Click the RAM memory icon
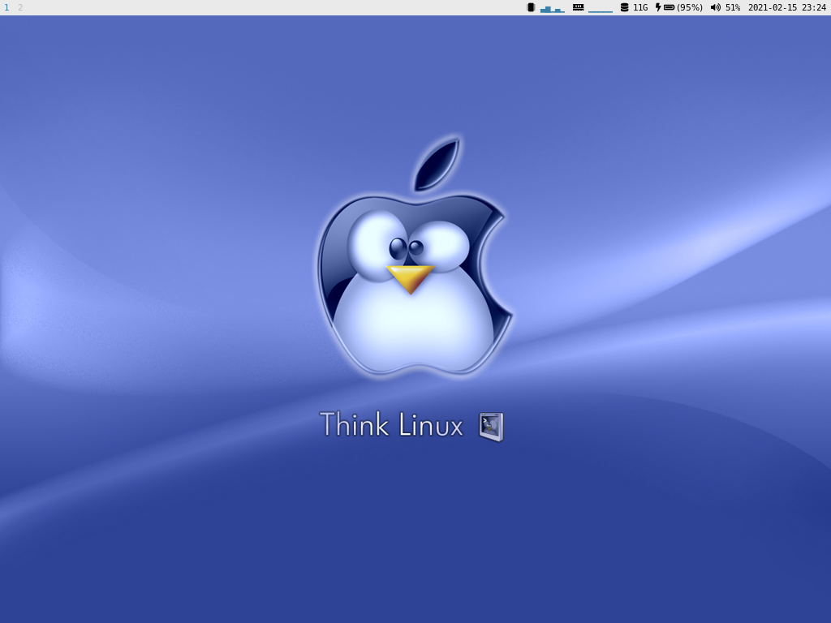This screenshot has height=623, width=831. pos(578,7)
